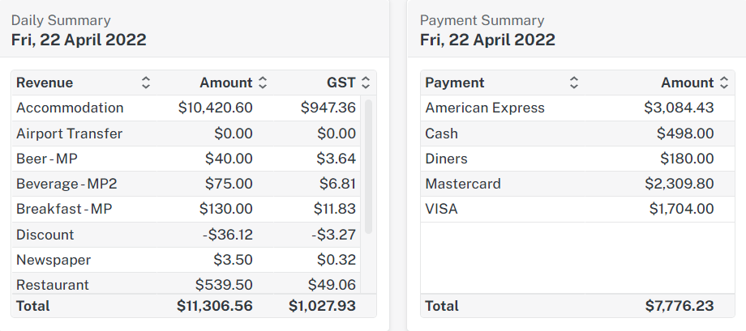Click the Payment Summary total amount

click(x=680, y=306)
